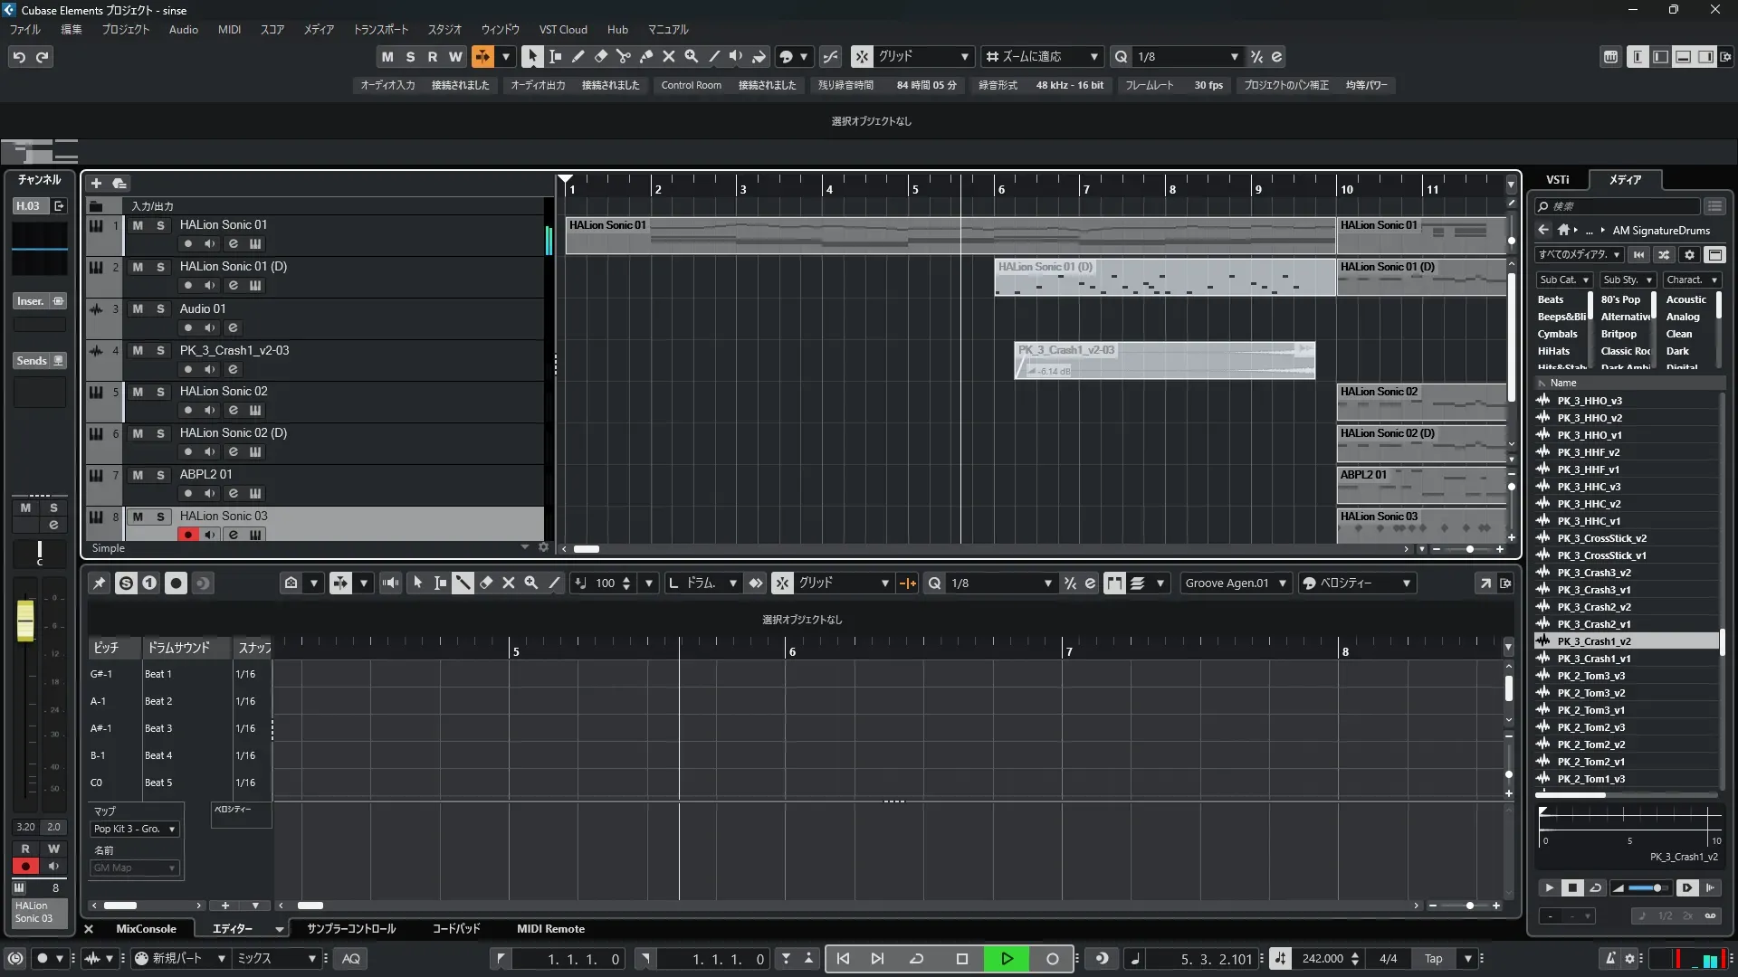Disable record enable on HALion Sonic 03

click(187, 535)
